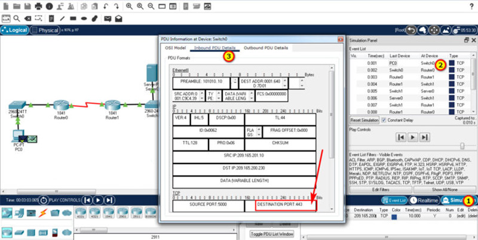Click the New file icon

(6, 6)
